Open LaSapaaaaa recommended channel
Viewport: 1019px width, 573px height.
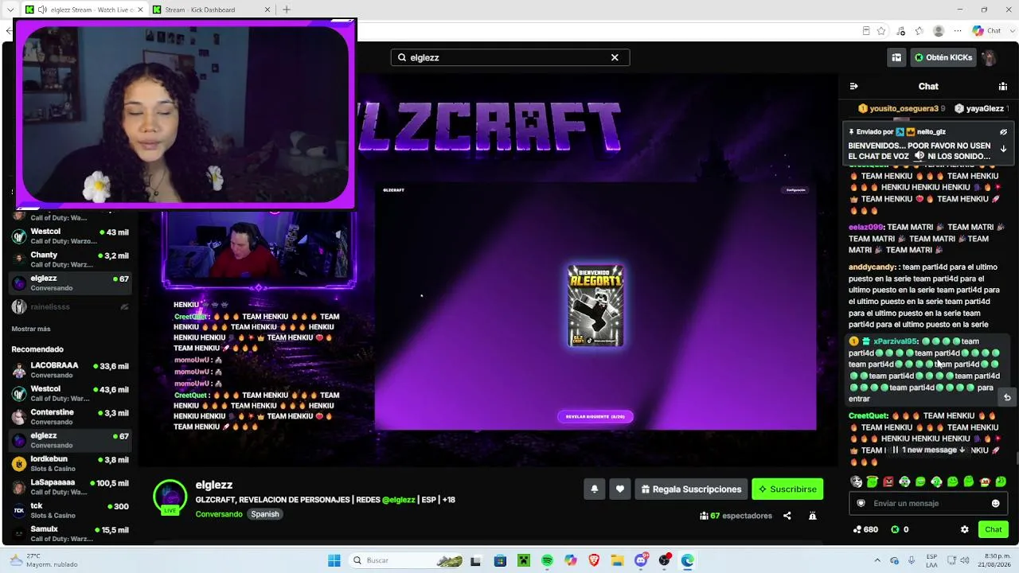point(70,487)
